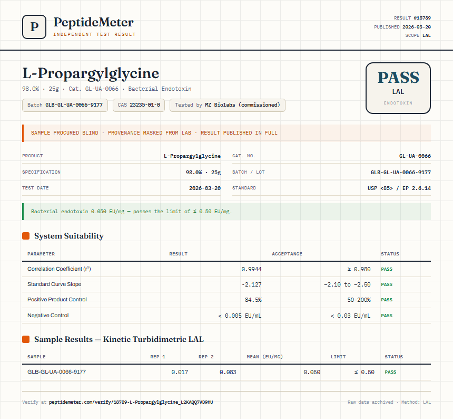Screen dimensions: 453x419
Task: Click the SCOPE LAL value
Action: click(x=427, y=35)
